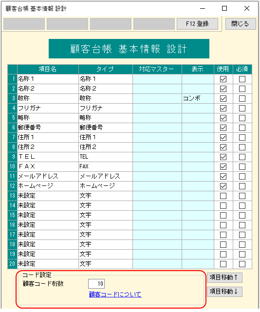Click 項目移動↑ to move item up
Image resolution: width=260 pixels, height=312 pixels.
(224, 277)
